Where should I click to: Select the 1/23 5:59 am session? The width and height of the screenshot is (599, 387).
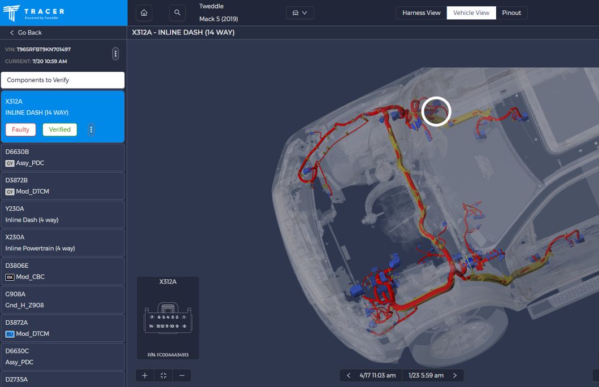pyautogui.click(x=426, y=376)
